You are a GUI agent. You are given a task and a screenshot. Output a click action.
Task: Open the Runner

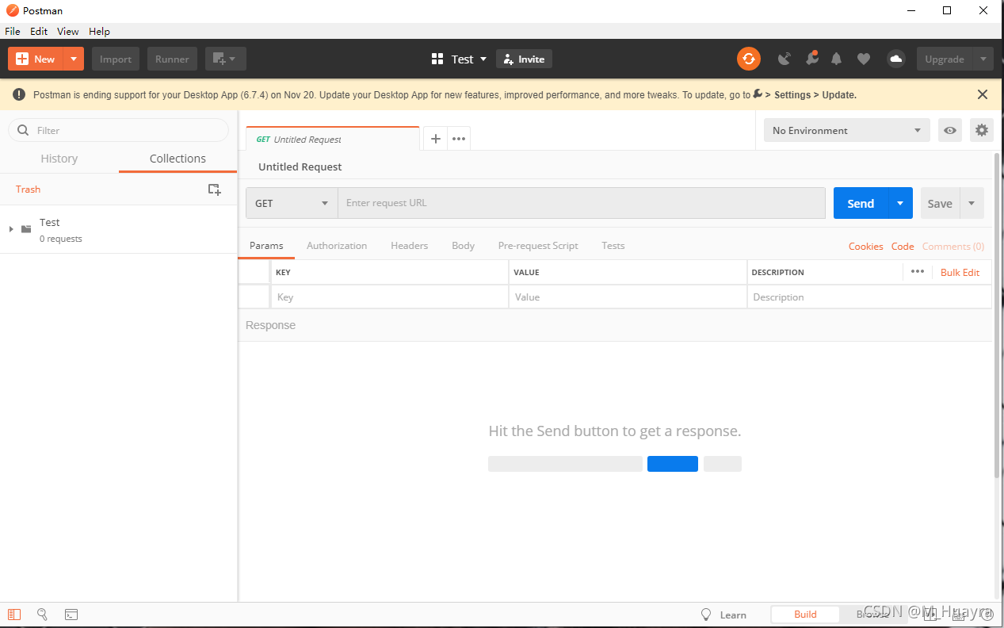click(x=172, y=59)
